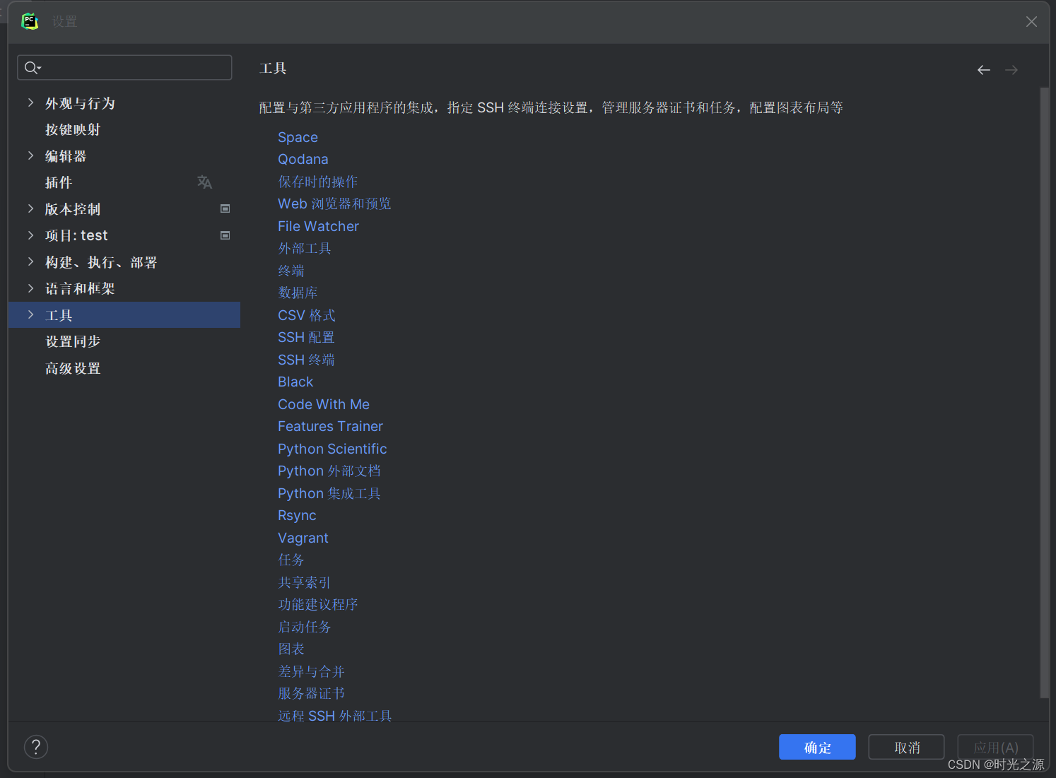Open the File Watcher link
Viewport: 1056px width, 778px height.
[x=318, y=226]
